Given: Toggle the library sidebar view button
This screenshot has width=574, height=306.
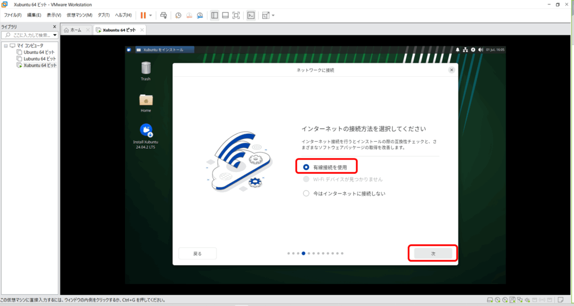Looking at the screenshot, I should click(215, 15).
